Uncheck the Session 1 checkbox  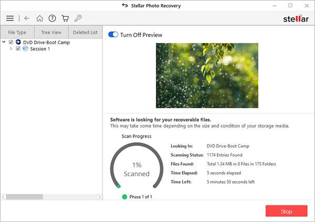click(18, 49)
